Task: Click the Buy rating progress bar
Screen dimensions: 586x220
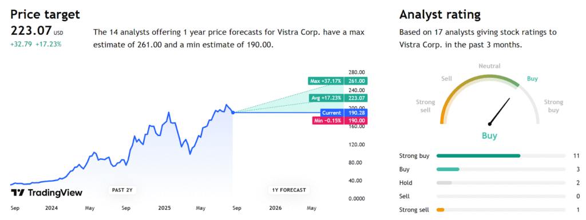Action: pyautogui.click(x=501, y=169)
